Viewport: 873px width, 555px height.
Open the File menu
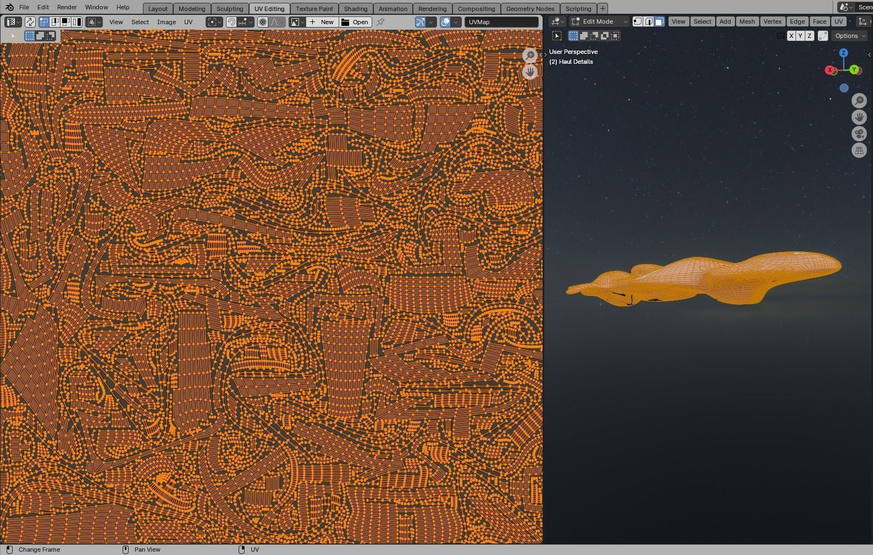pyautogui.click(x=24, y=7)
